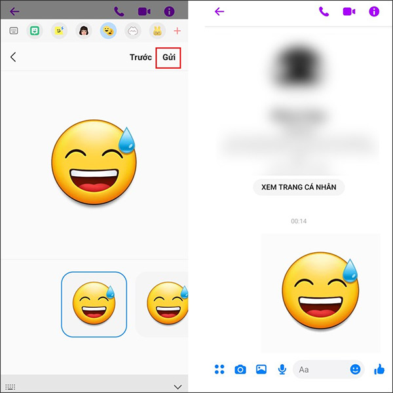
Task: Select the white cat sticker pack
Action: point(133,31)
